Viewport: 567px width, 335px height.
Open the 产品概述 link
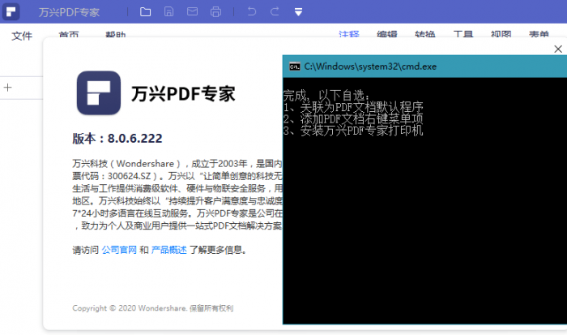(168, 250)
